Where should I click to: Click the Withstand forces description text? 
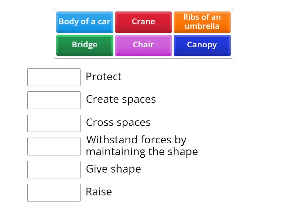click(x=141, y=145)
